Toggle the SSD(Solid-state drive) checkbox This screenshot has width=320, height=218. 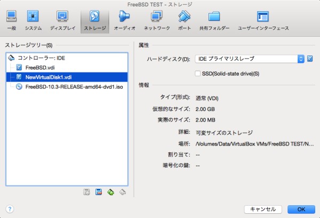click(197, 74)
